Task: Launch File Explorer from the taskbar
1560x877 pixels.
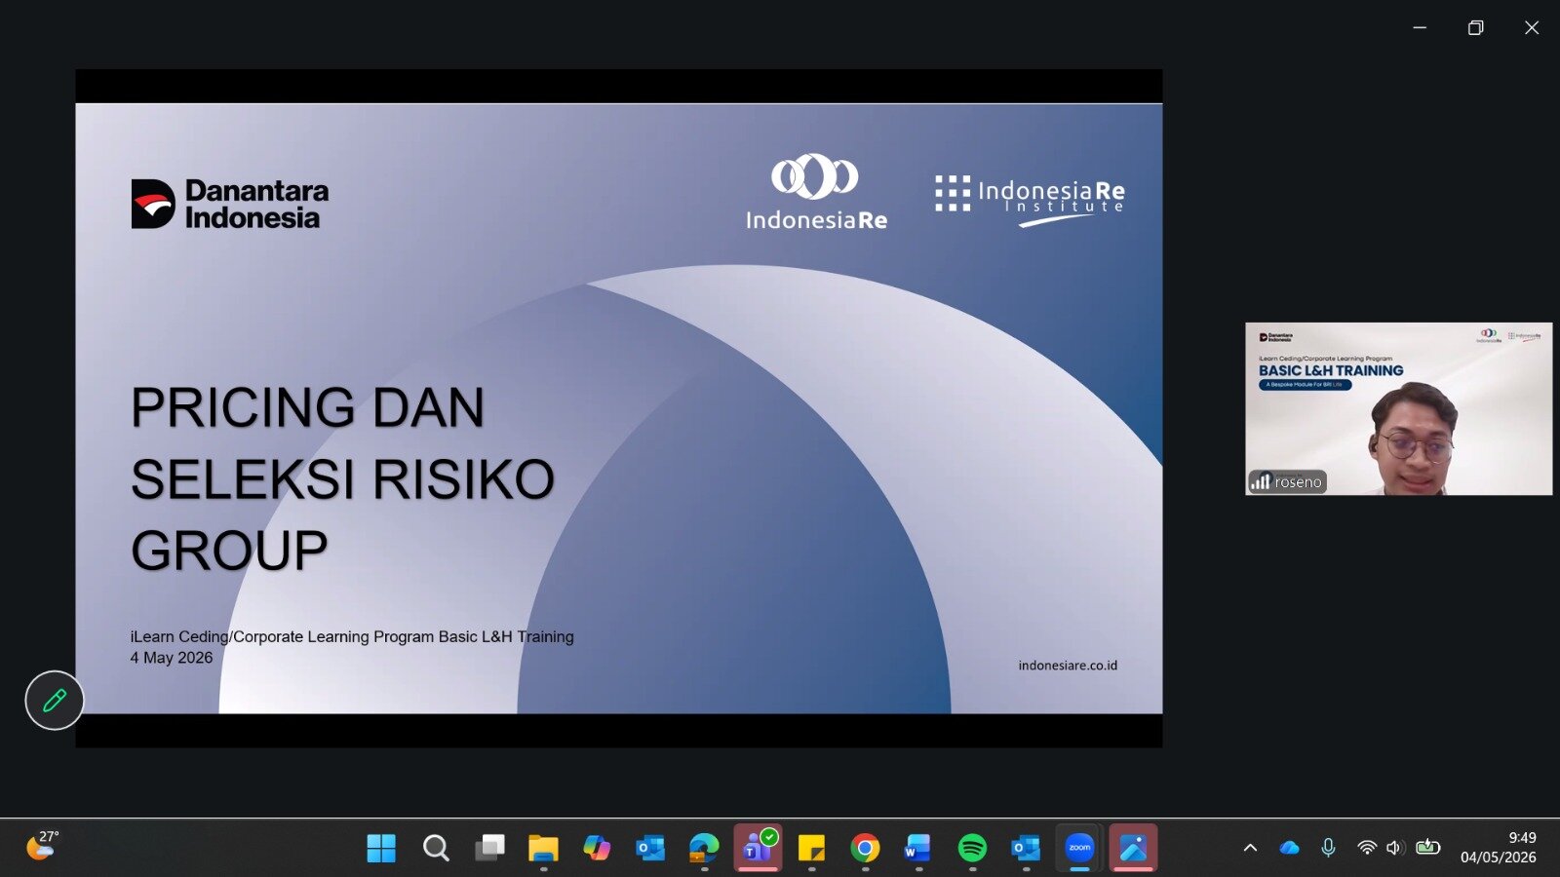Action: click(543, 848)
